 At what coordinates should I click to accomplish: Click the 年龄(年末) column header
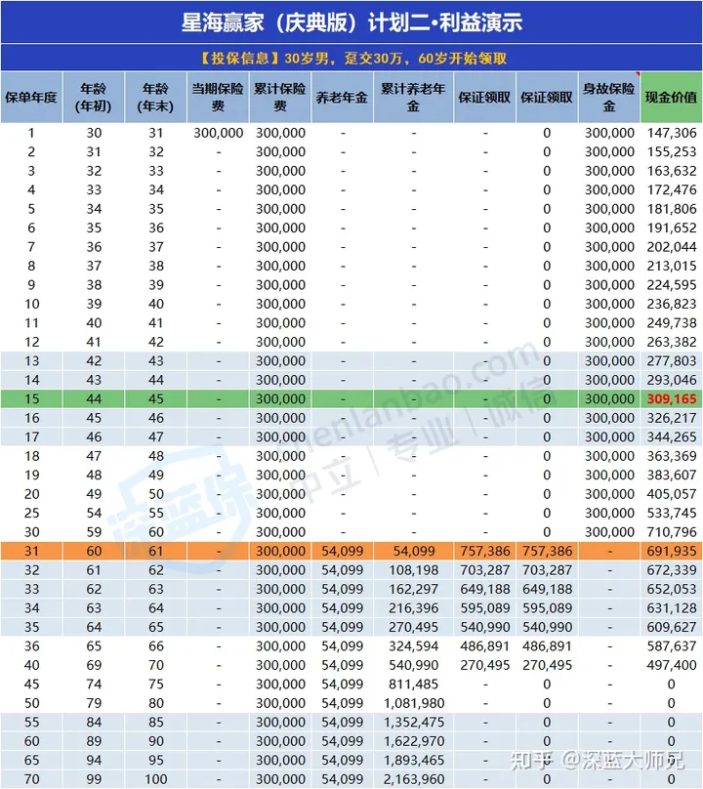coord(155,98)
